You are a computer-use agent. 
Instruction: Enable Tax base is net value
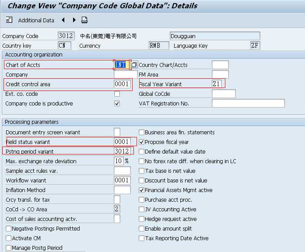pos(142,171)
